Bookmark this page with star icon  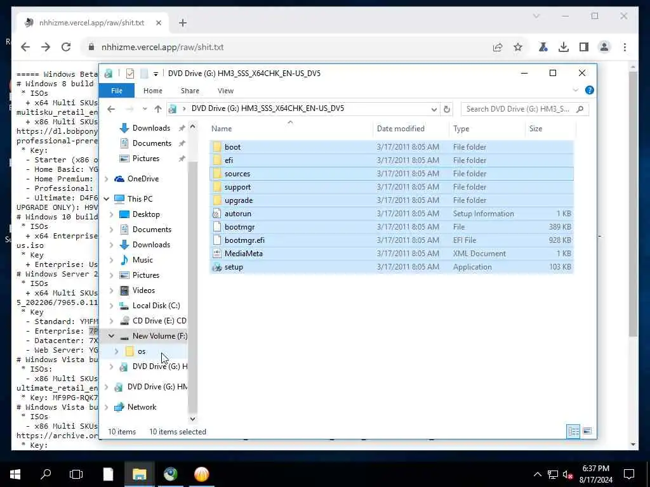click(x=518, y=47)
